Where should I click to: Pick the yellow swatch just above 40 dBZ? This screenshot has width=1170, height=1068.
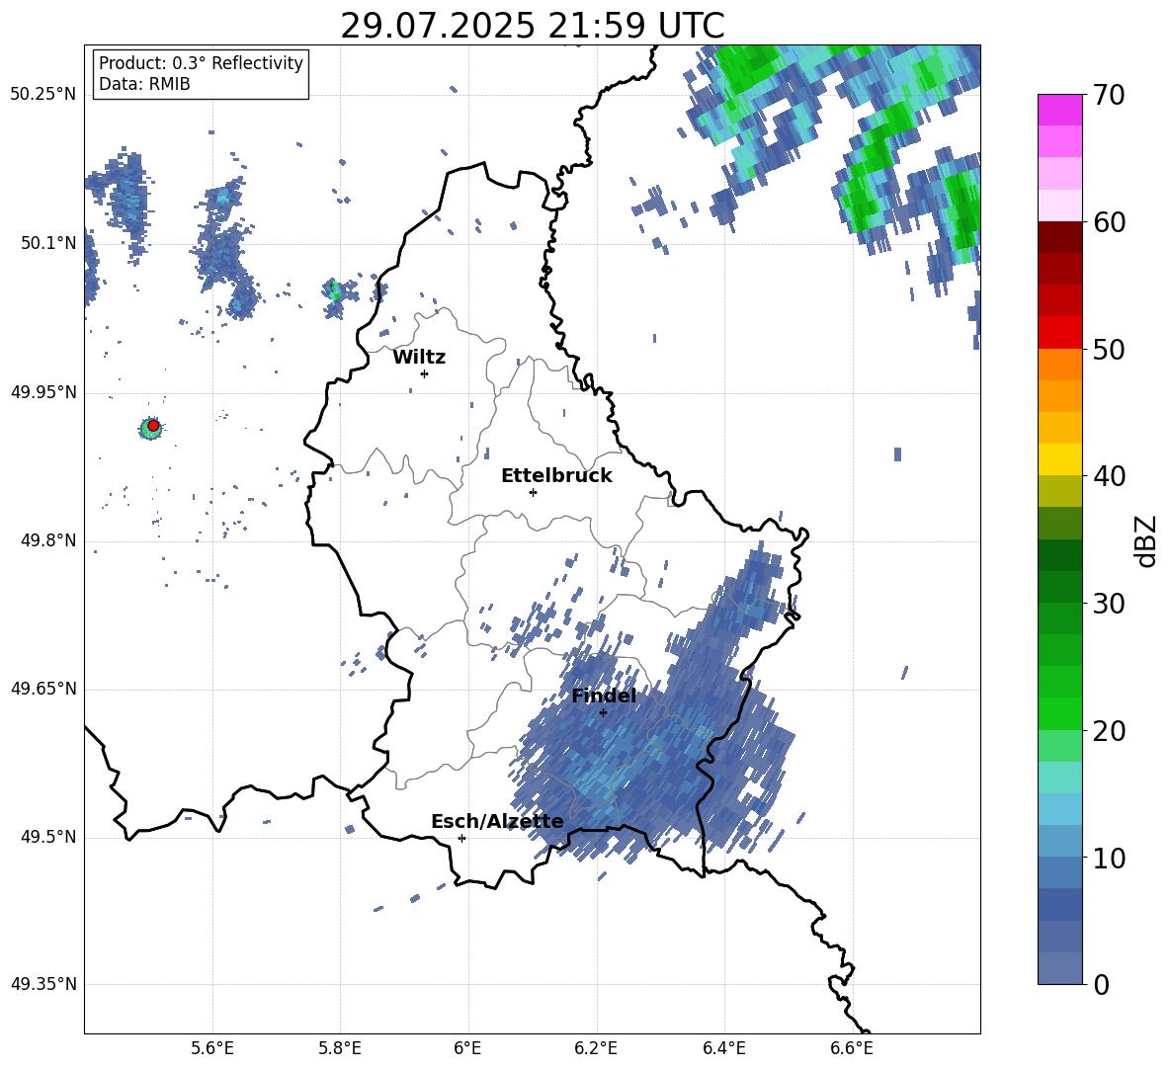coord(1059,459)
